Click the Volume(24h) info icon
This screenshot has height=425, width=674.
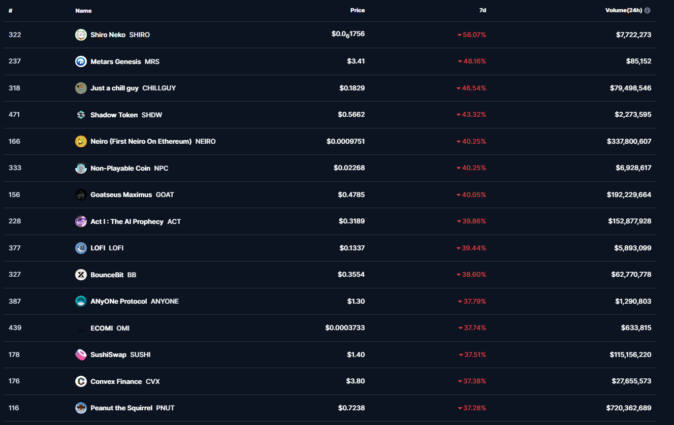click(x=647, y=10)
